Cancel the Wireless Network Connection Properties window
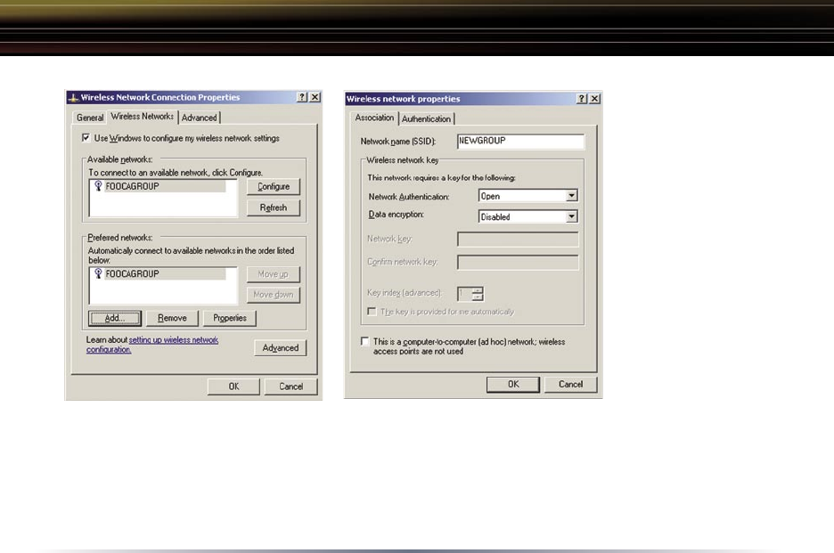The height and width of the screenshot is (553, 834). pyautogui.click(x=291, y=386)
